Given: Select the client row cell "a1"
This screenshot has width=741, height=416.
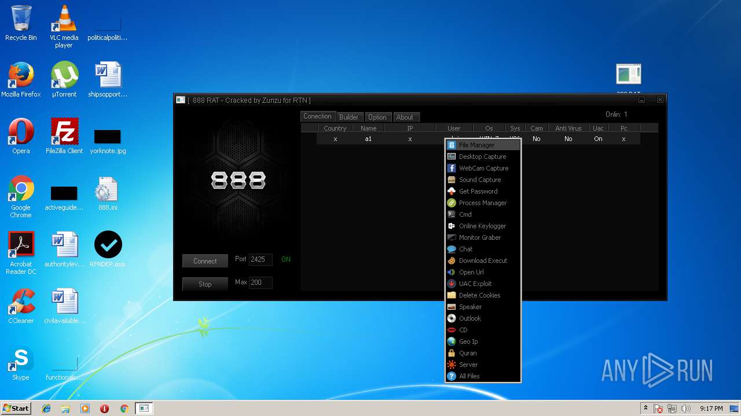Looking at the screenshot, I should [x=368, y=139].
